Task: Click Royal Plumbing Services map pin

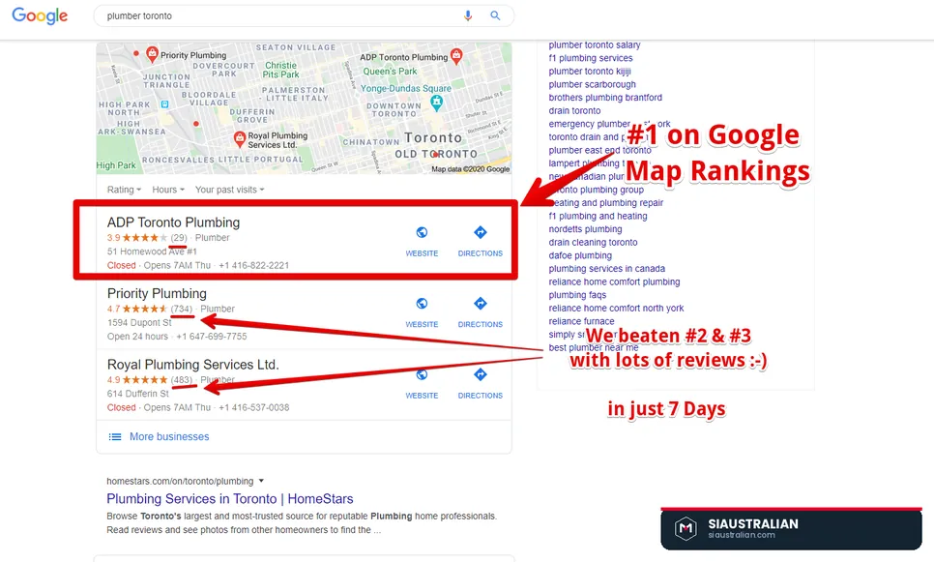Action: (x=240, y=140)
